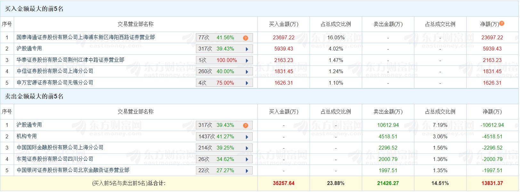The height and width of the screenshot is (192, 520).
Task: Click the orange help icon beside 净额(万) header
Action: 502,23
